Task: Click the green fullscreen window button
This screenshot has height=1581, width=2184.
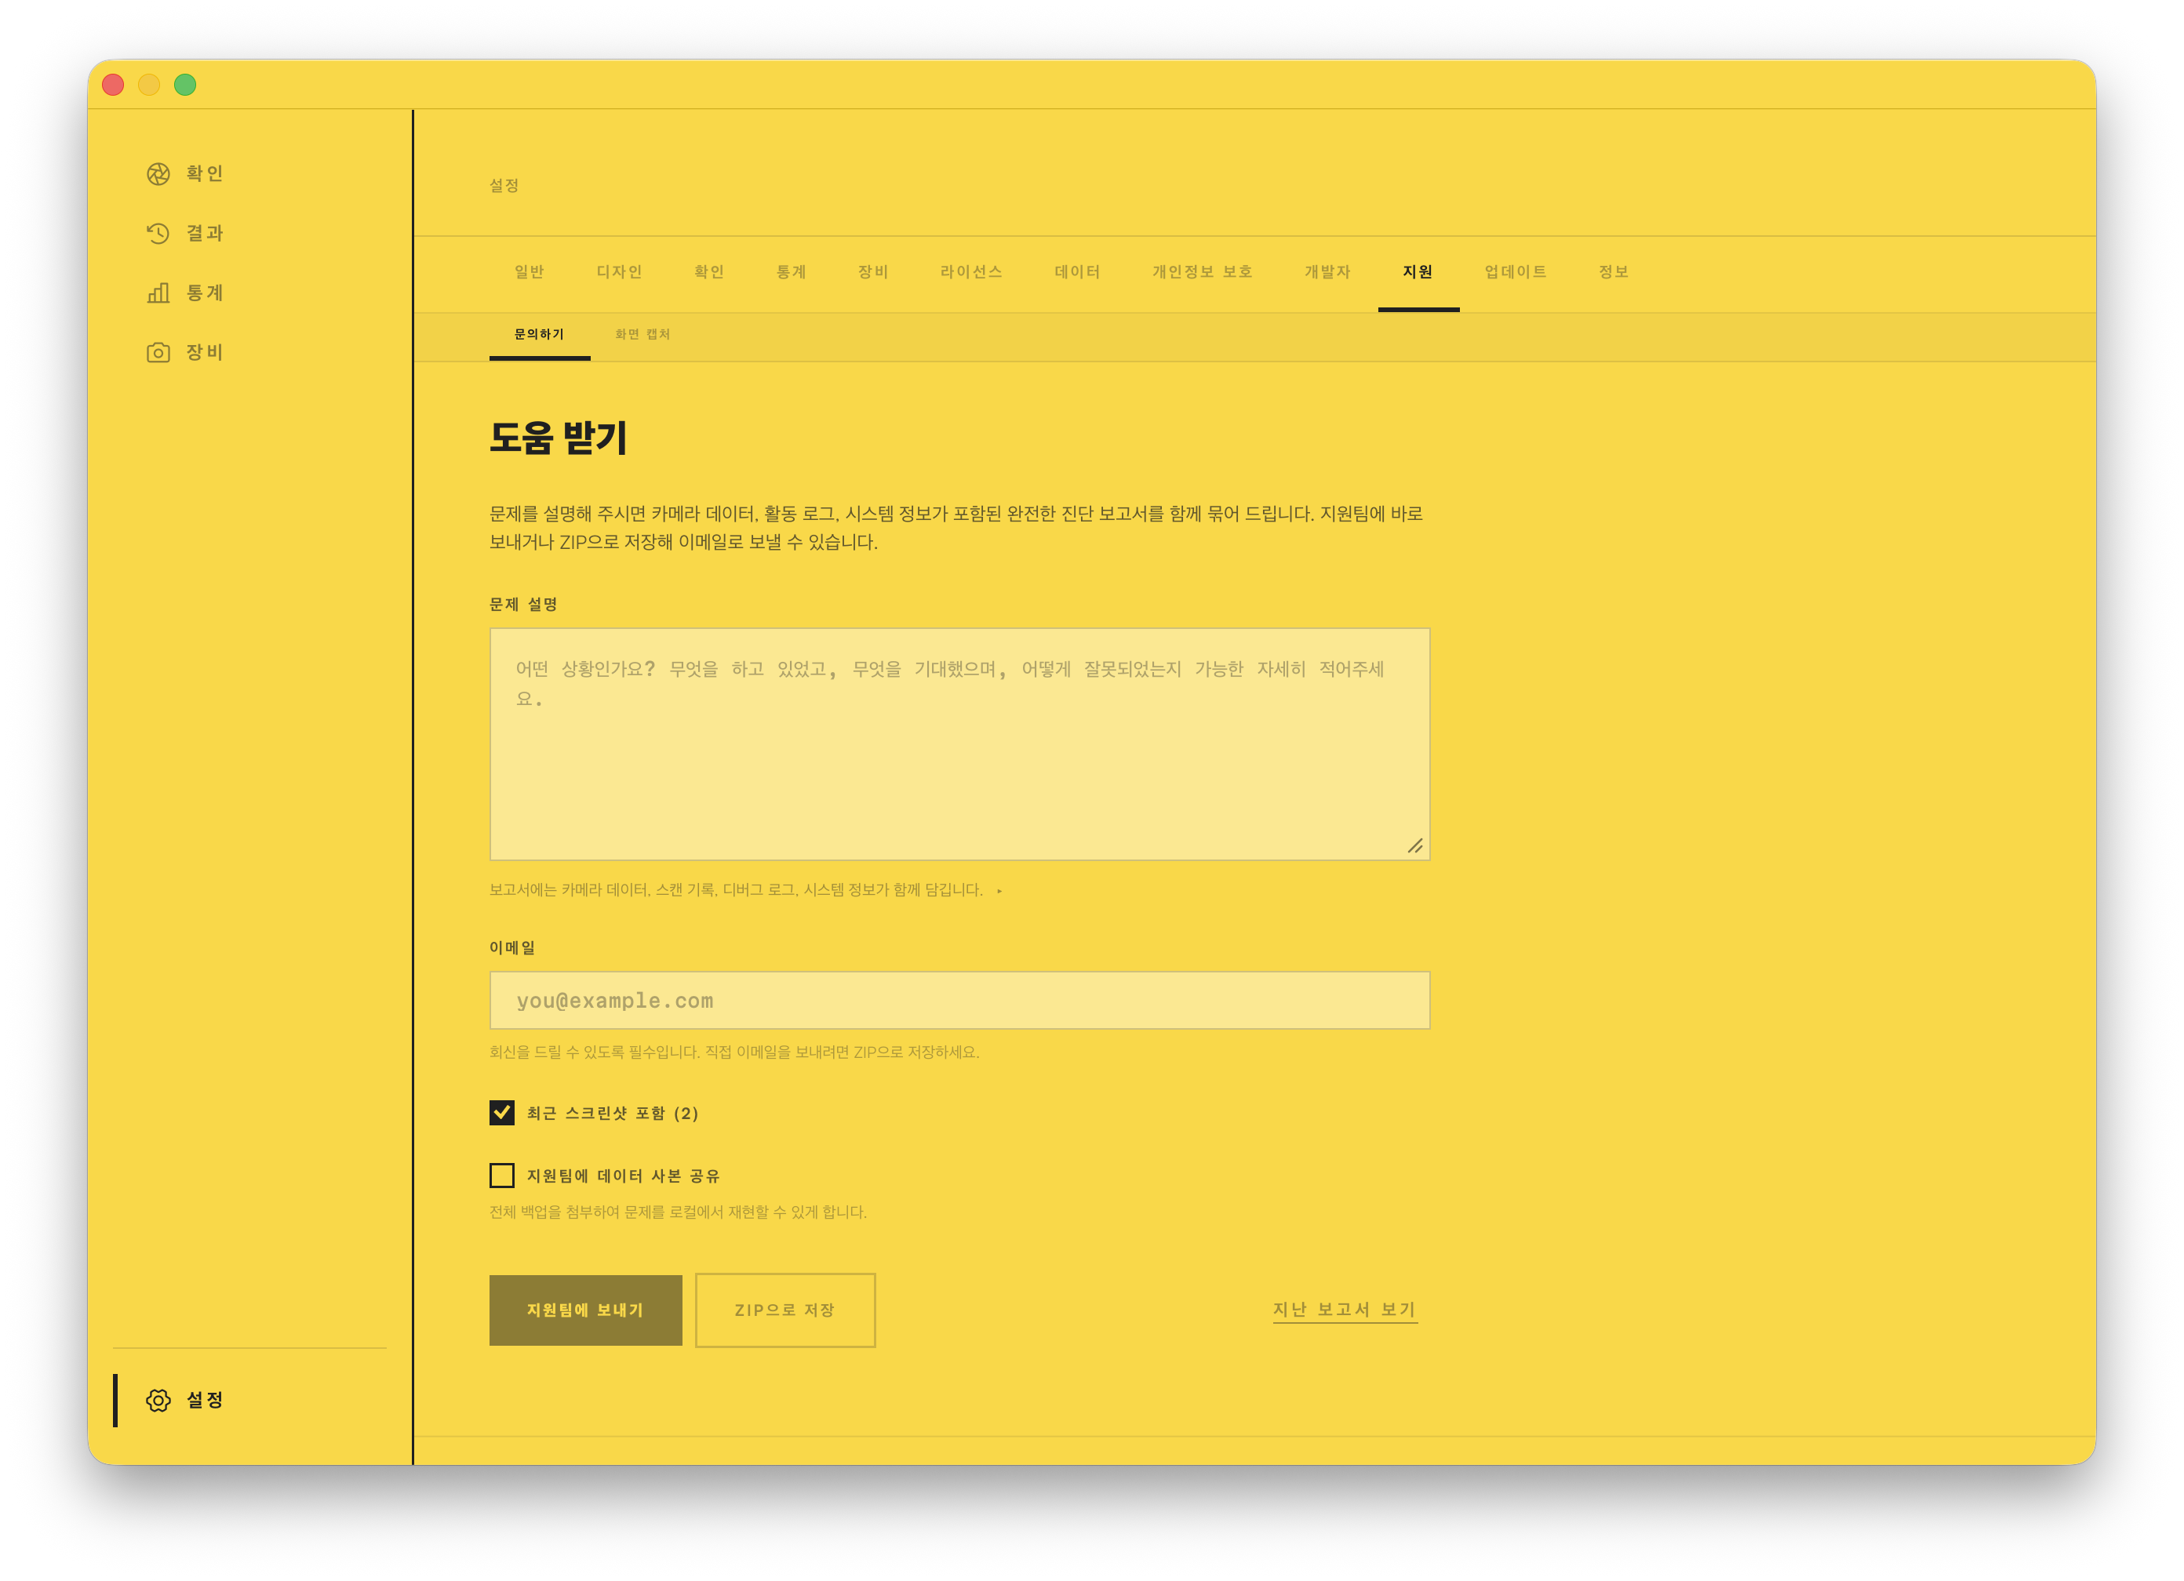Action: coord(185,85)
